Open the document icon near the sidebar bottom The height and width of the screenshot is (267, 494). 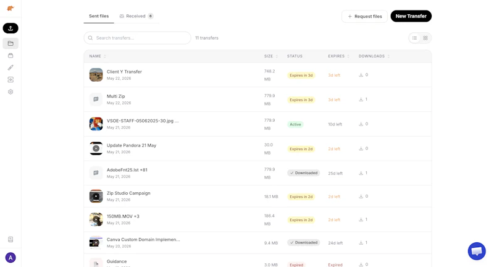point(10,239)
